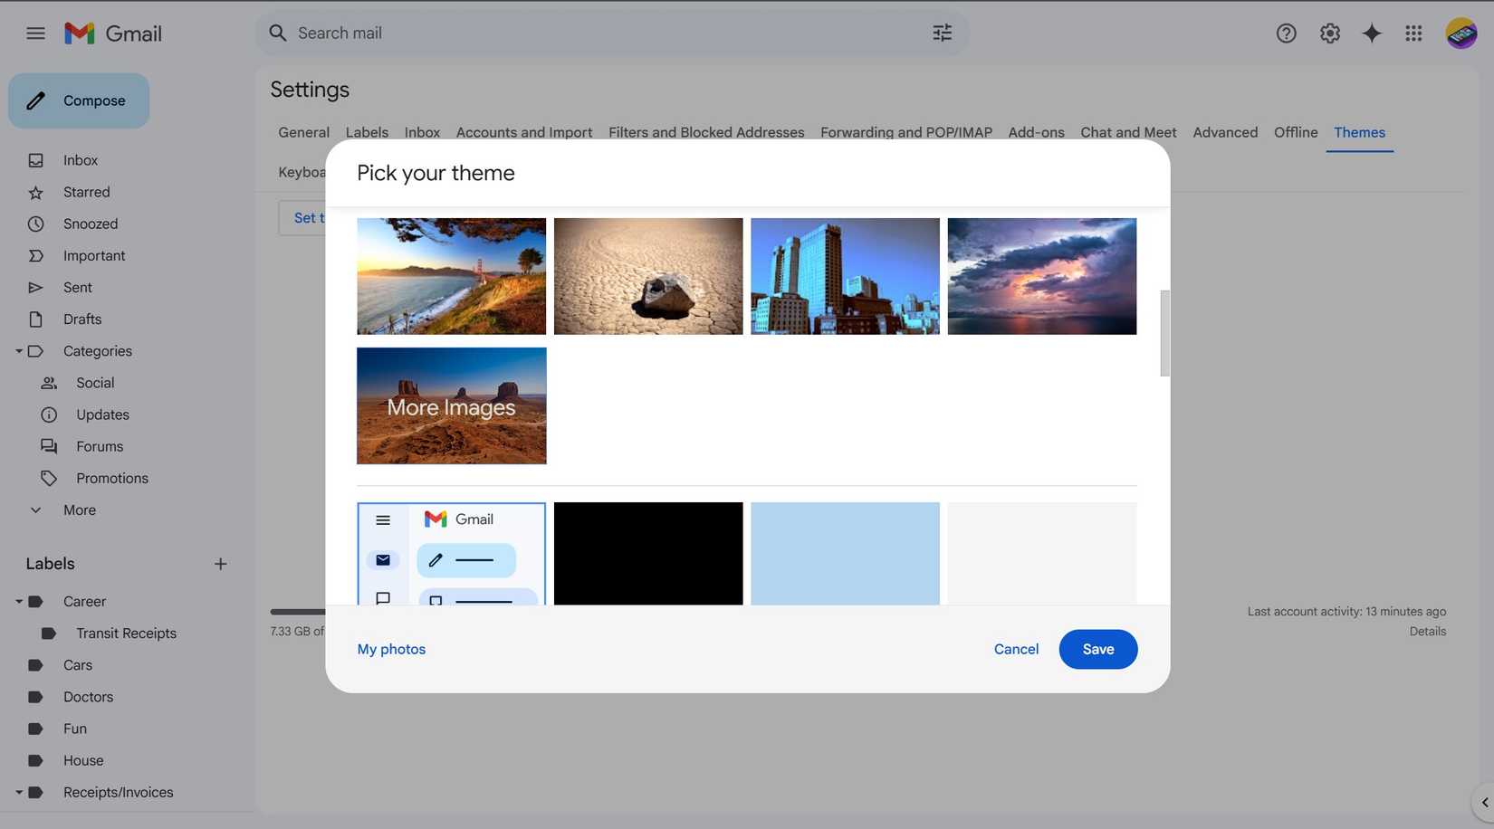Choose the light blue theme swatch
The height and width of the screenshot is (829, 1494).
coord(844,553)
